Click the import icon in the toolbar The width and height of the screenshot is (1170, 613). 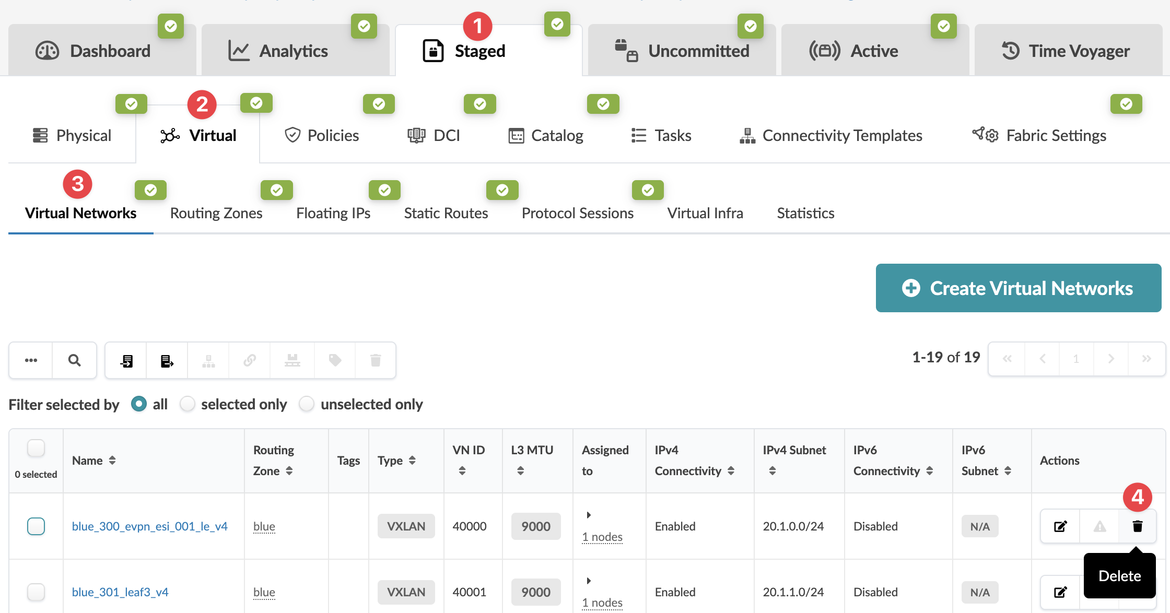125,360
